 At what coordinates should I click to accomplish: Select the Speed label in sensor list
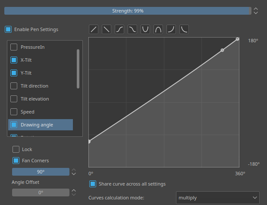click(28, 112)
